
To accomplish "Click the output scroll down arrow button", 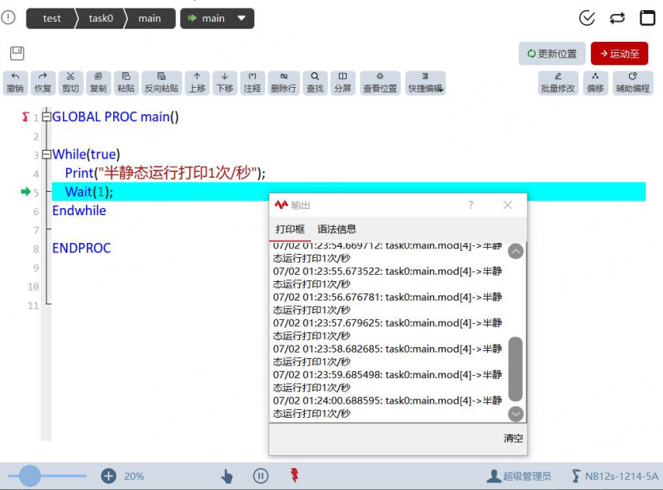I will 516,414.
